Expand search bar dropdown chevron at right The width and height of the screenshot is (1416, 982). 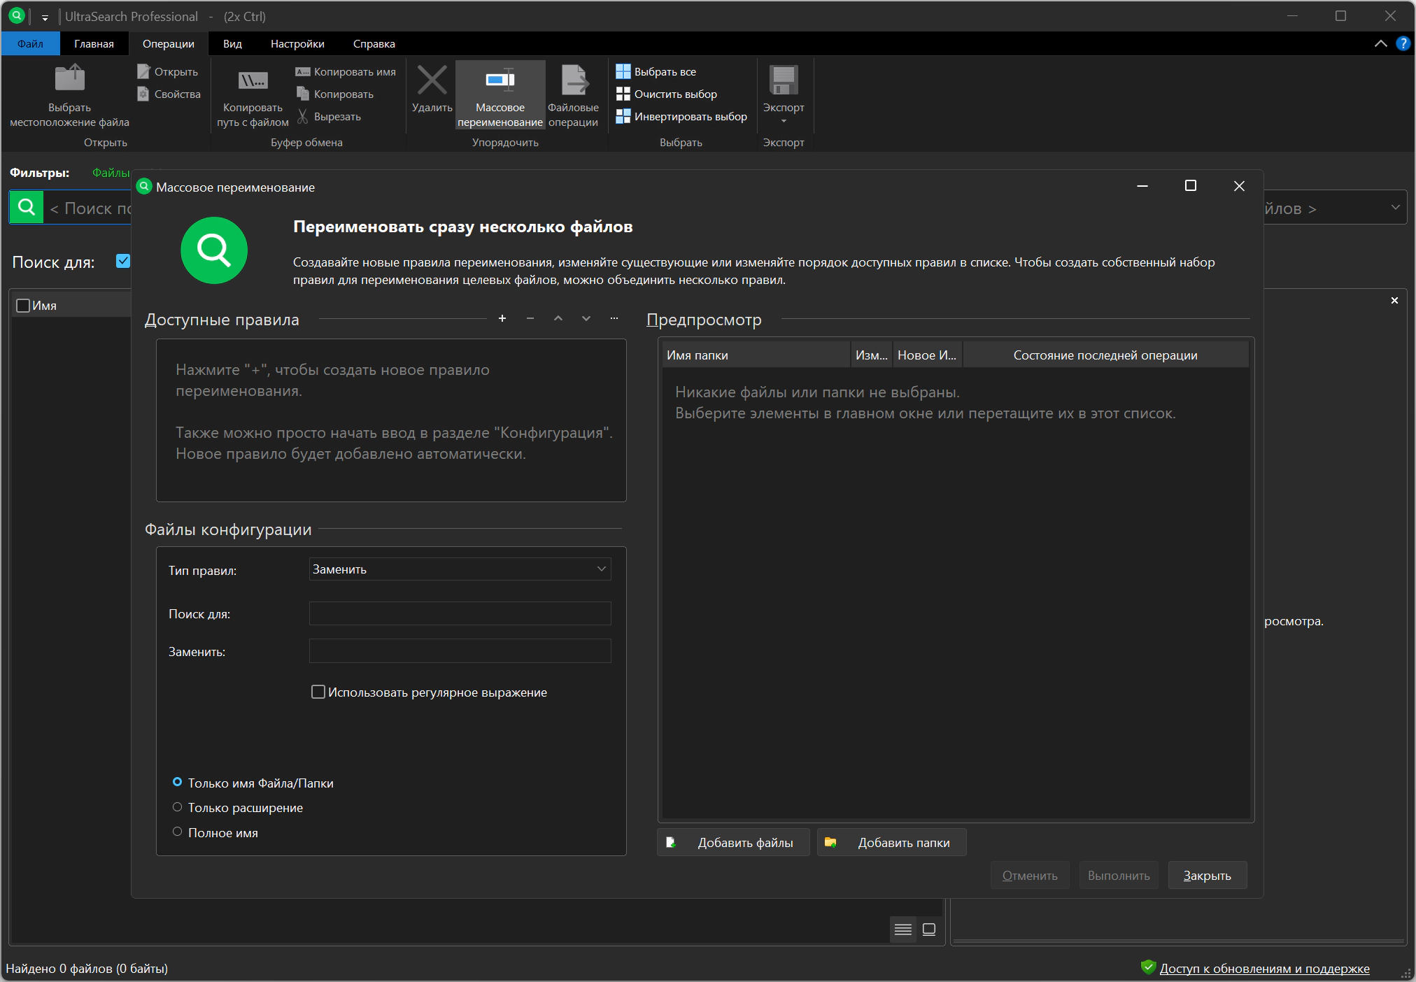(1395, 208)
